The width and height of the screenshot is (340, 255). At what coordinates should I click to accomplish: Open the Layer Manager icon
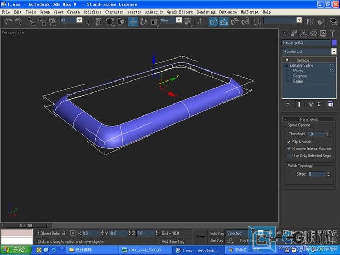333,21
